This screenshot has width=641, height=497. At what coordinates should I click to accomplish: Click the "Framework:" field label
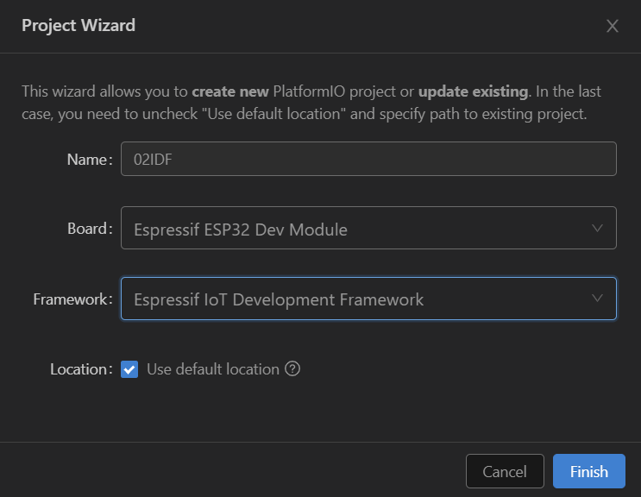tap(72, 299)
